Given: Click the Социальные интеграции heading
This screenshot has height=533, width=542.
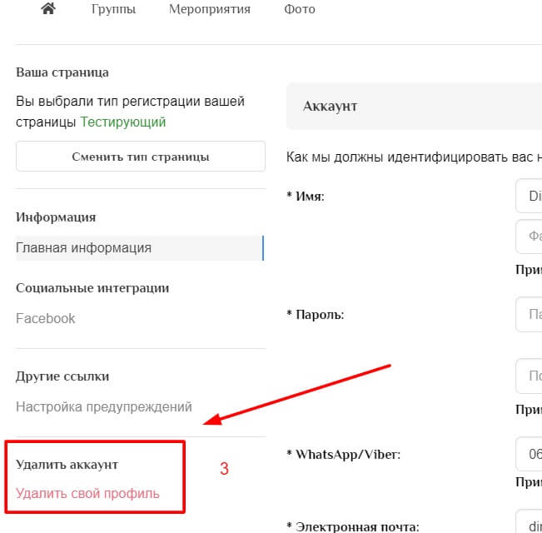Looking at the screenshot, I should 92,288.
